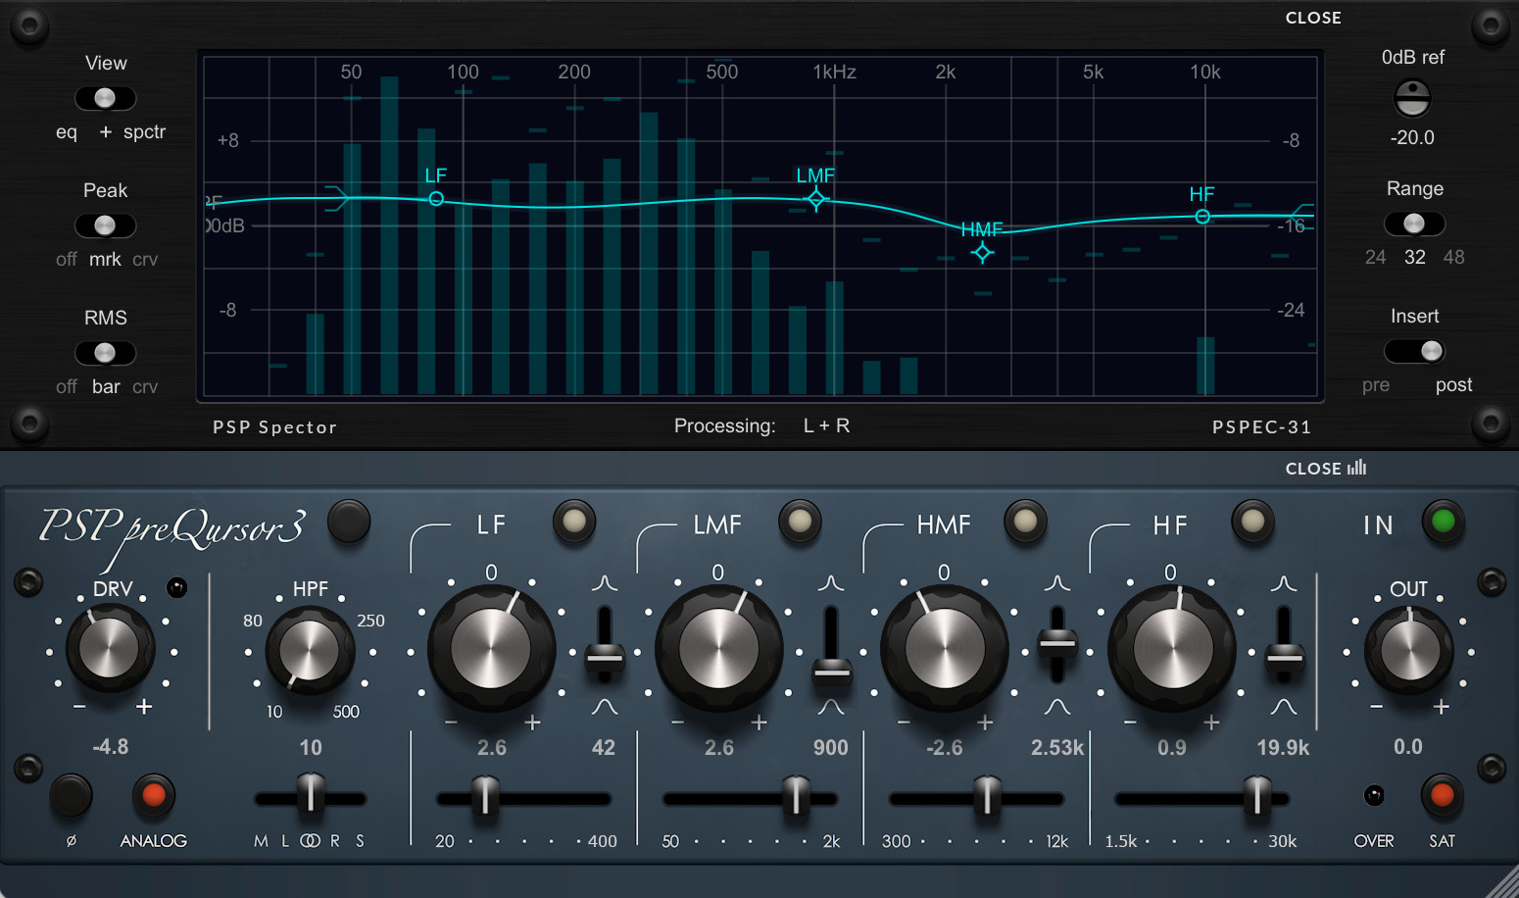Viewport: 1519px width, 898px height.
Task: Click the M L R S channel slider
Action: pyautogui.click(x=311, y=797)
